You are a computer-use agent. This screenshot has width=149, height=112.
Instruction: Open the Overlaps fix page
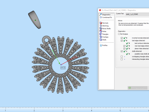(x=105, y=37)
